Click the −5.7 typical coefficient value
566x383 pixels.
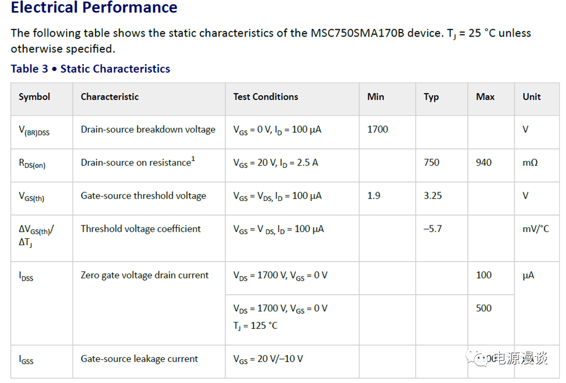click(x=432, y=229)
